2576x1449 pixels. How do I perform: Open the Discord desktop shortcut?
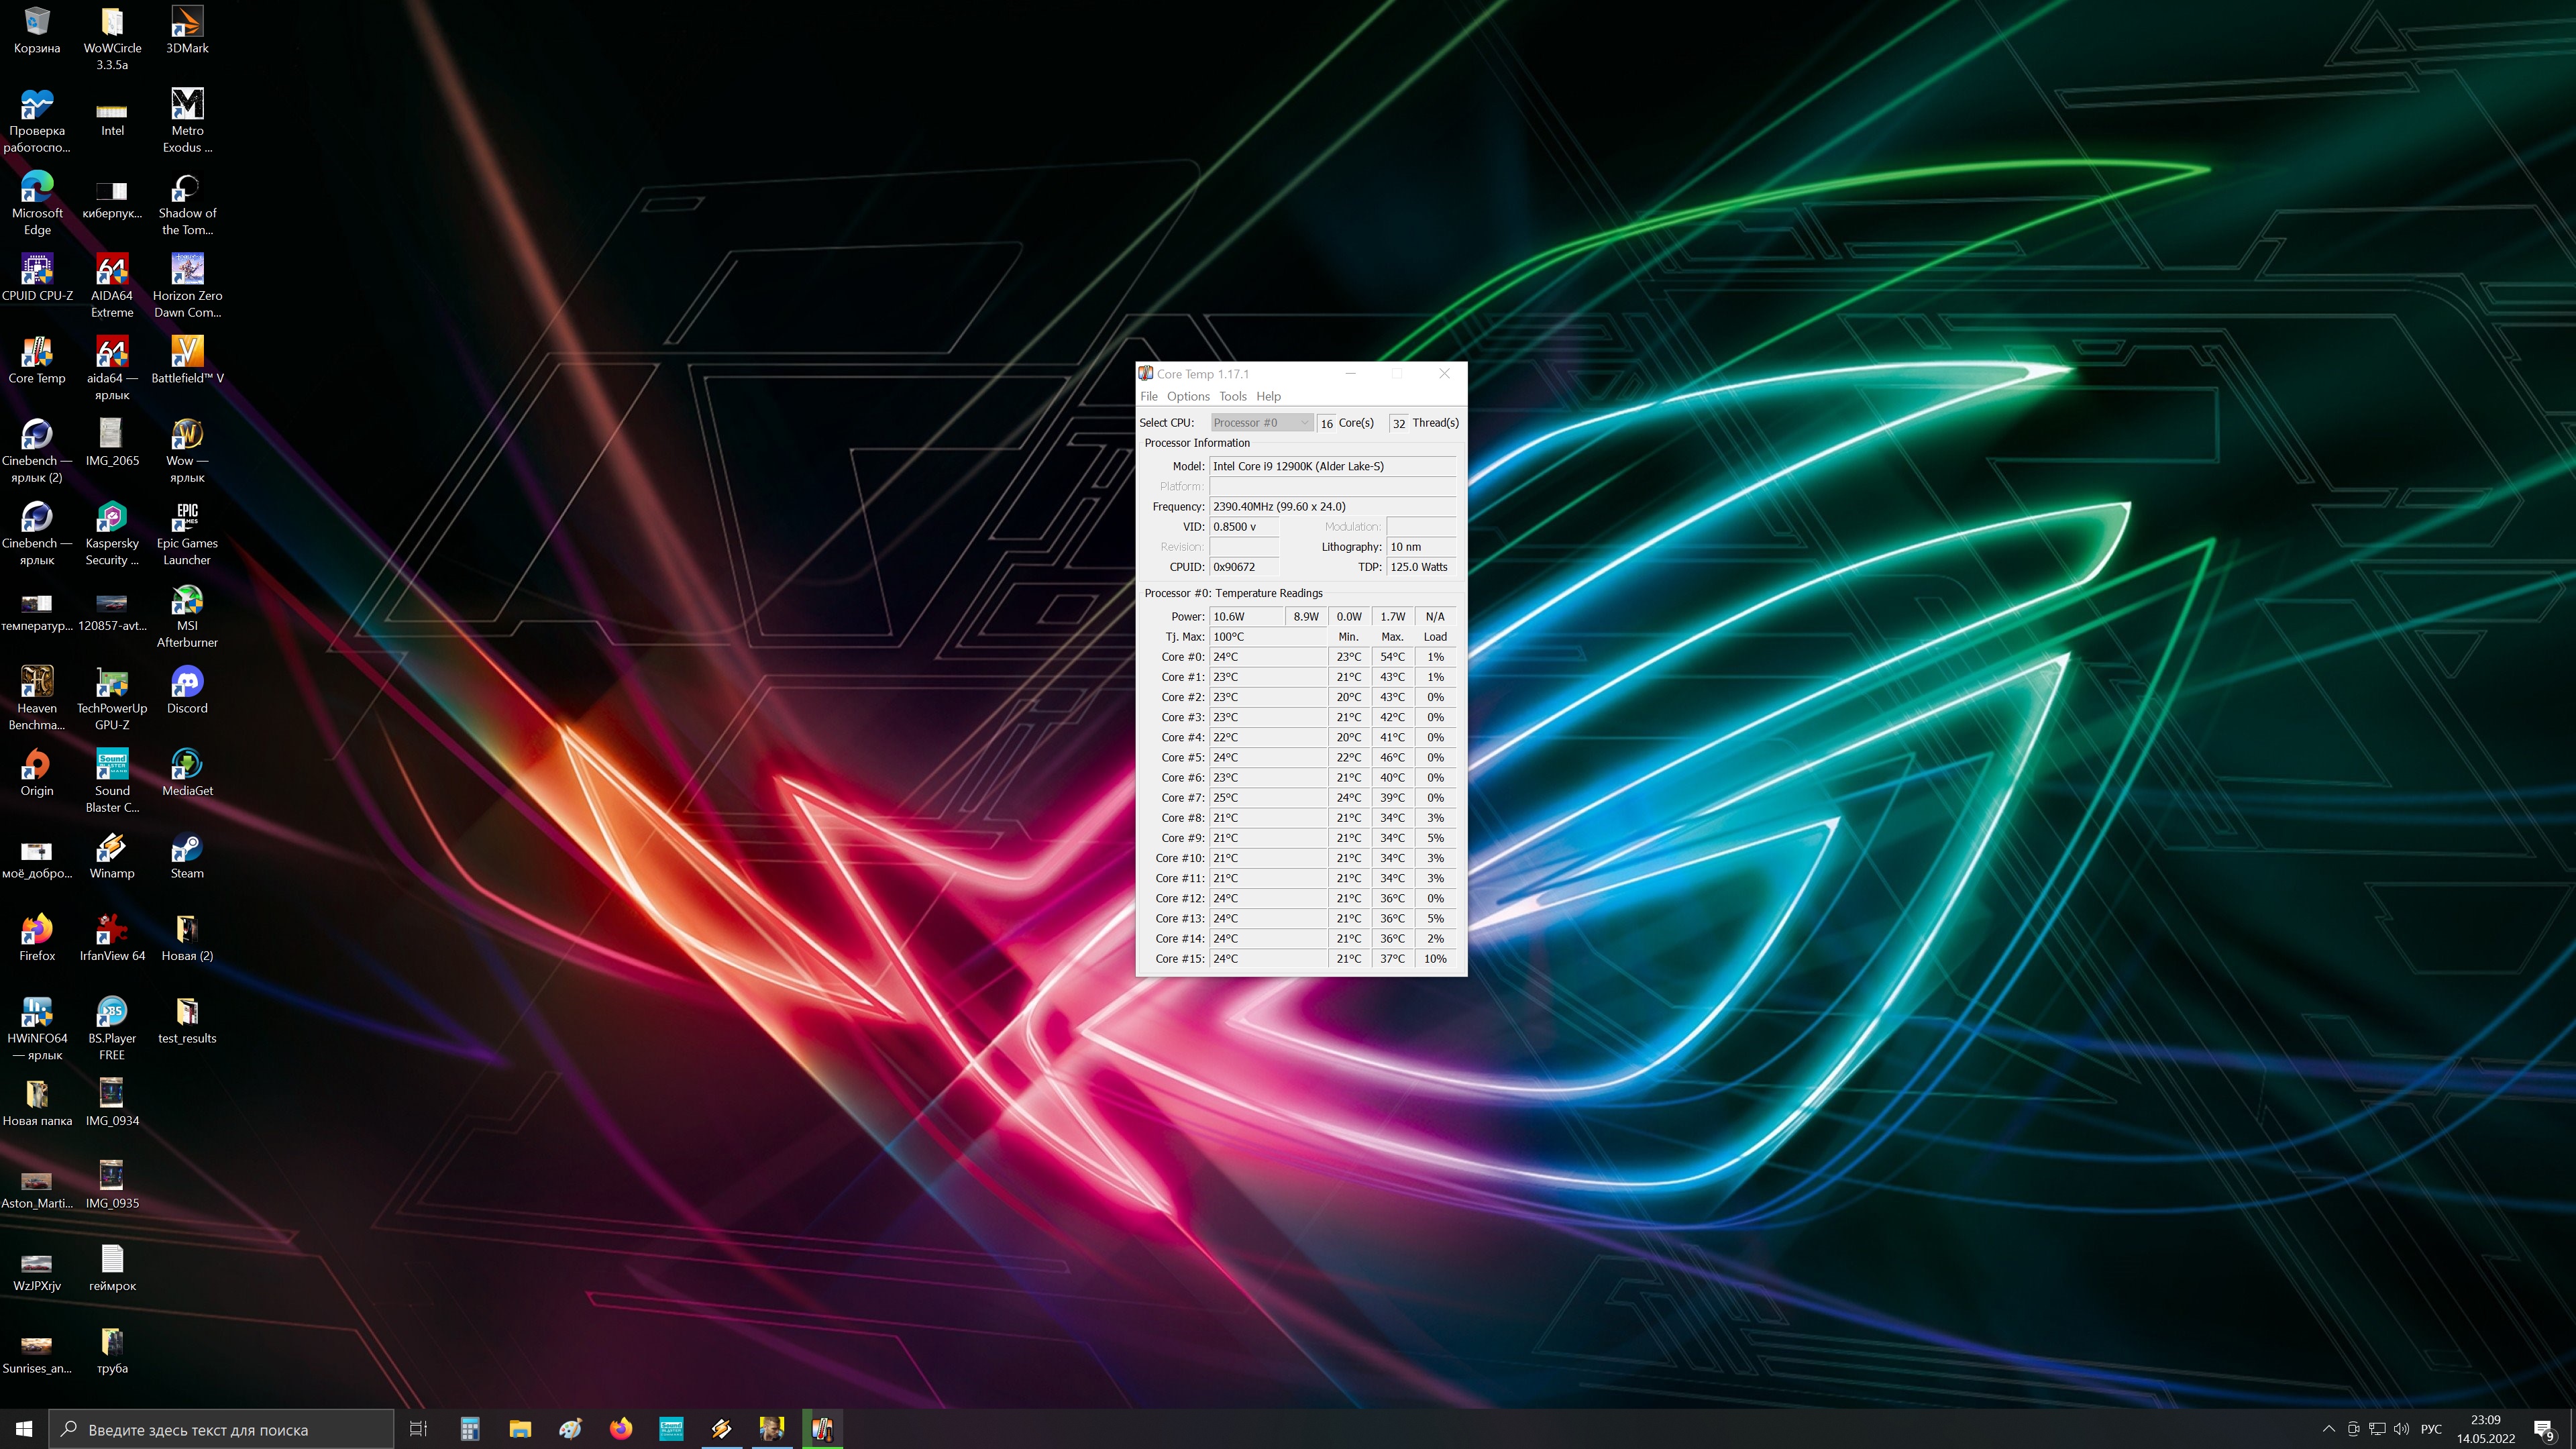[187, 683]
